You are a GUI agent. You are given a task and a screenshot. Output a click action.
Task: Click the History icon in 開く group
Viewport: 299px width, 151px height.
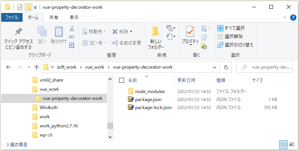tap(204, 46)
